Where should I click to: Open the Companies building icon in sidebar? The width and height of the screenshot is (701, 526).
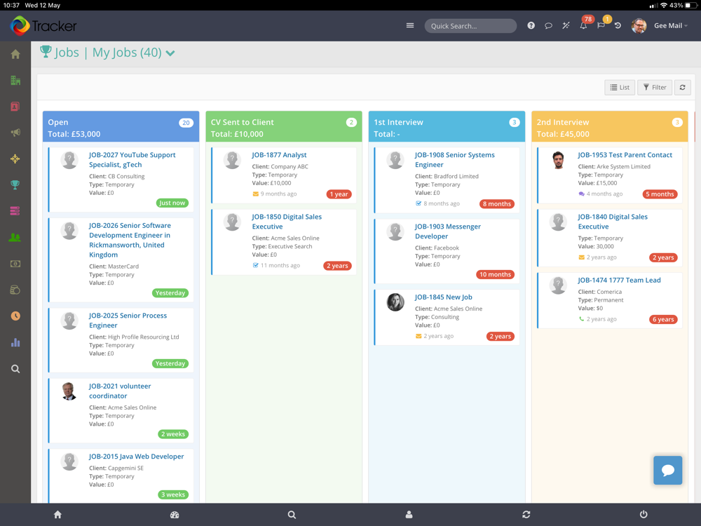pos(15,81)
